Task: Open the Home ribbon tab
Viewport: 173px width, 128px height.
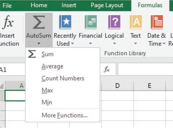Action: 39,5
